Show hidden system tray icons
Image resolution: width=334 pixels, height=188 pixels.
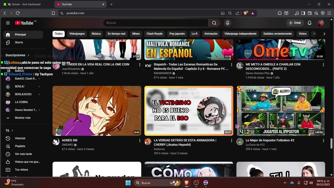click(x=285, y=183)
